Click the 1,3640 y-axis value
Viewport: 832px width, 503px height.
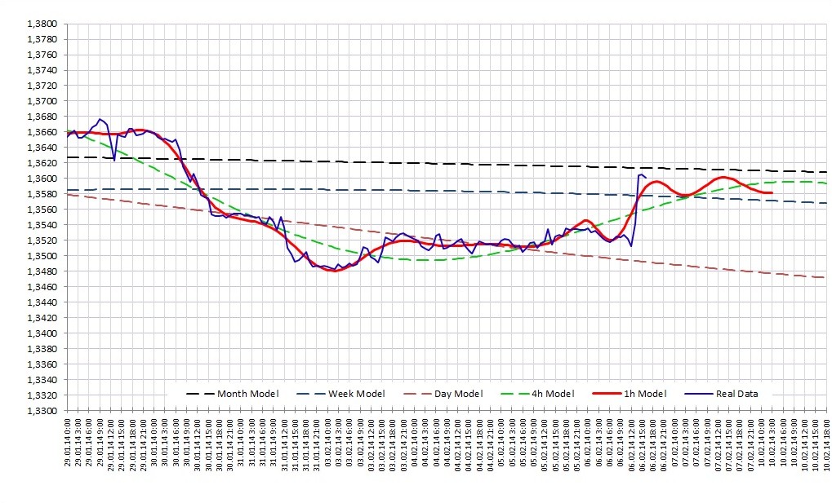(42, 148)
